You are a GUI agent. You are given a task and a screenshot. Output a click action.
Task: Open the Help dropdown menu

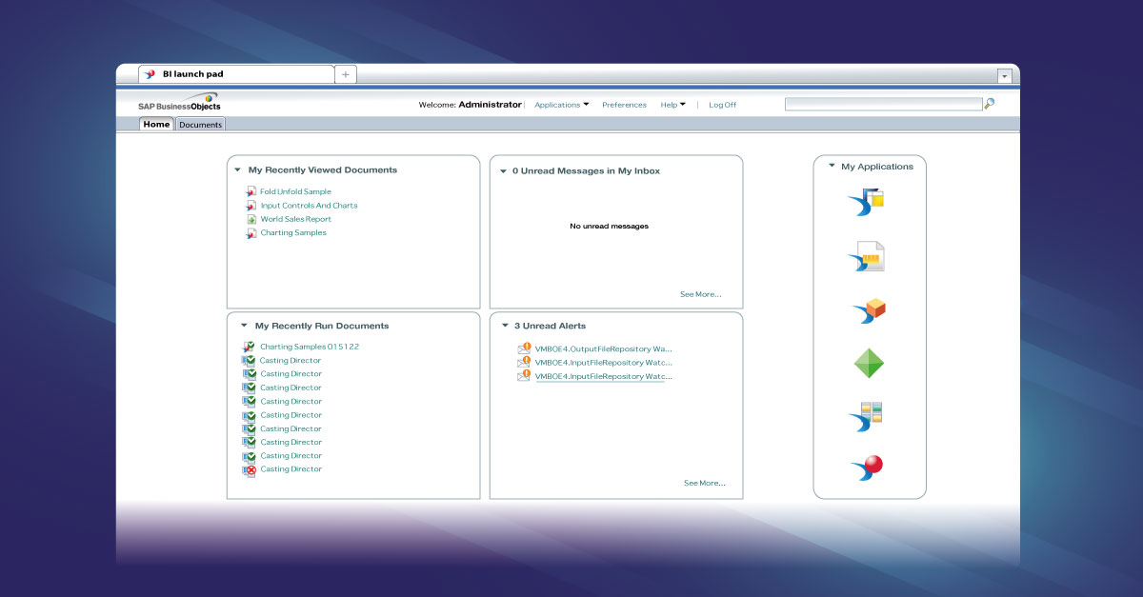673,105
